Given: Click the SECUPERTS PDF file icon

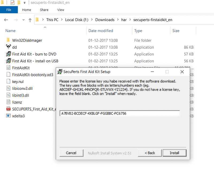Looking at the screenshot, I should 8,109.
